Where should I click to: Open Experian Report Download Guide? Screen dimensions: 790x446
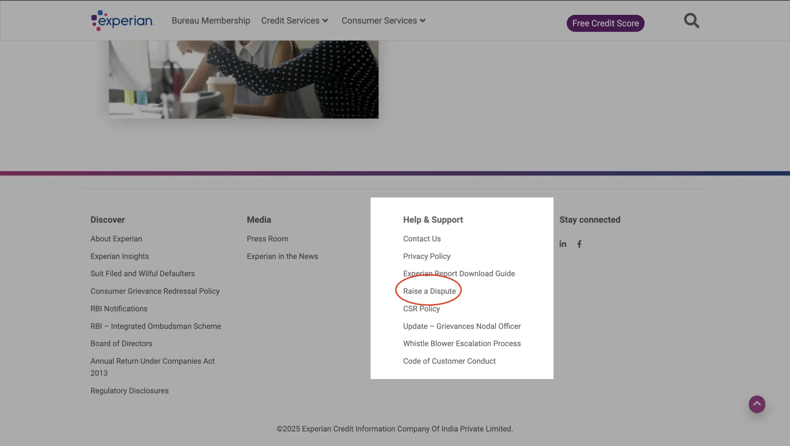coord(459,273)
